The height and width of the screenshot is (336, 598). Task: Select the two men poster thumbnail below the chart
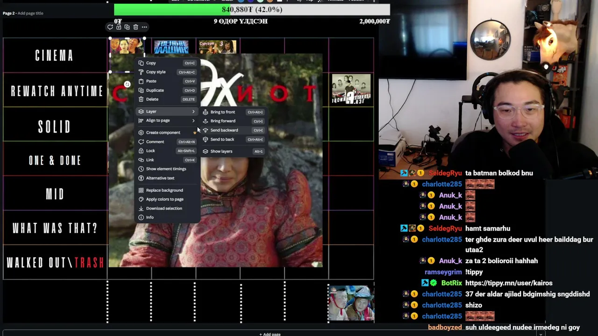(351, 303)
